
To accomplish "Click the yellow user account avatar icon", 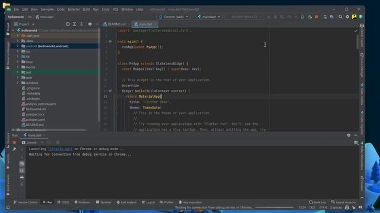I will (x=354, y=17).
